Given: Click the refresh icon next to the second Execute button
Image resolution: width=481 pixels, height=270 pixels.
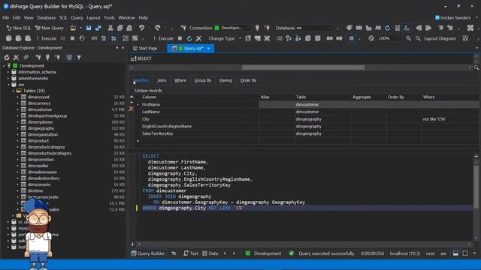Looking at the screenshot, I should [189, 38].
